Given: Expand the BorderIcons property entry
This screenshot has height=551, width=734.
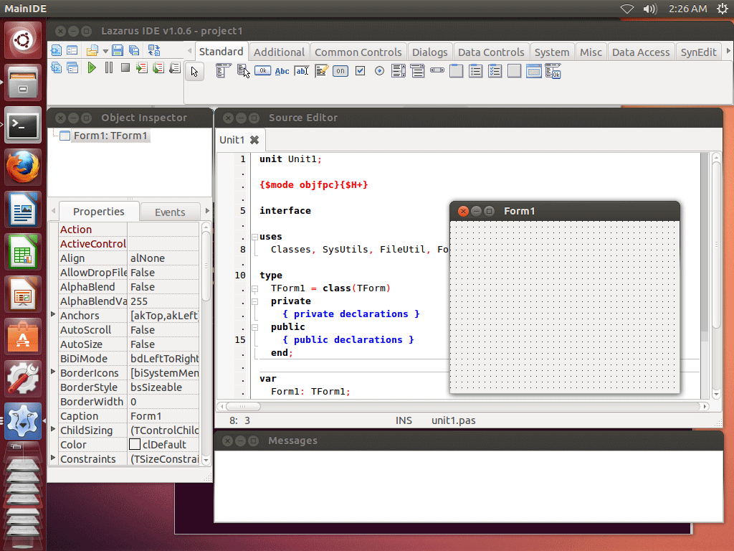Looking at the screenshot, I should click(53, 372).
